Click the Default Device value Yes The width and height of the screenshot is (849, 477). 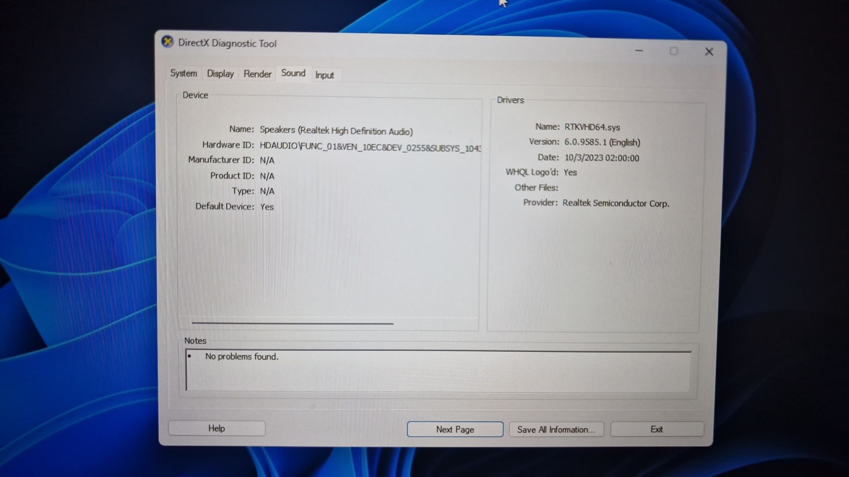tap(267, 207)
